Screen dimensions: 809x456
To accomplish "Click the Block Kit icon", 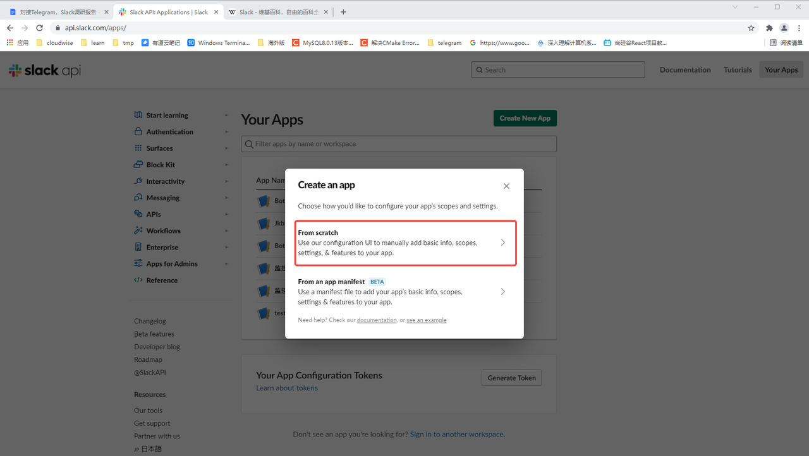I will pos(138,164).
